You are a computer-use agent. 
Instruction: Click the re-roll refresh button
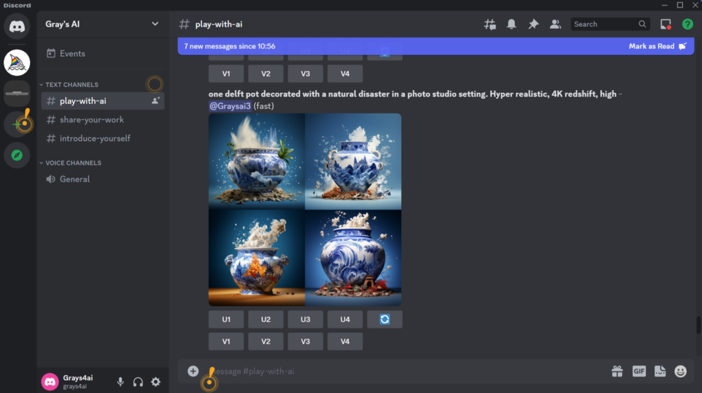pos(385,319)
